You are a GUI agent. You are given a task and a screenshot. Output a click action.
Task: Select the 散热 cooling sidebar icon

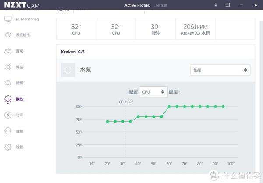tap(8, 99)
